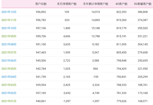Open the 2021年02月 link
Image resolution: width=153 pixels, height=105 pixels.
[9, 93]
